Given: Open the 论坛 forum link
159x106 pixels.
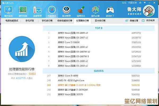Looking at the screenshot, I should point(124,2).
